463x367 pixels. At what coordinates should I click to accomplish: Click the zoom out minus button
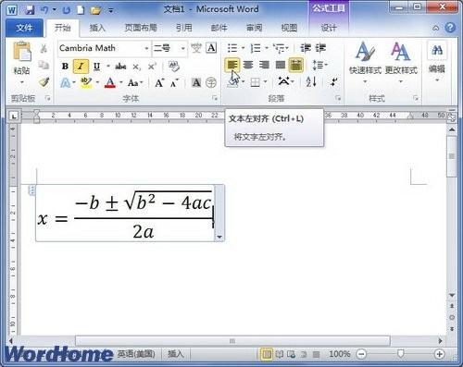coord(361,354)
